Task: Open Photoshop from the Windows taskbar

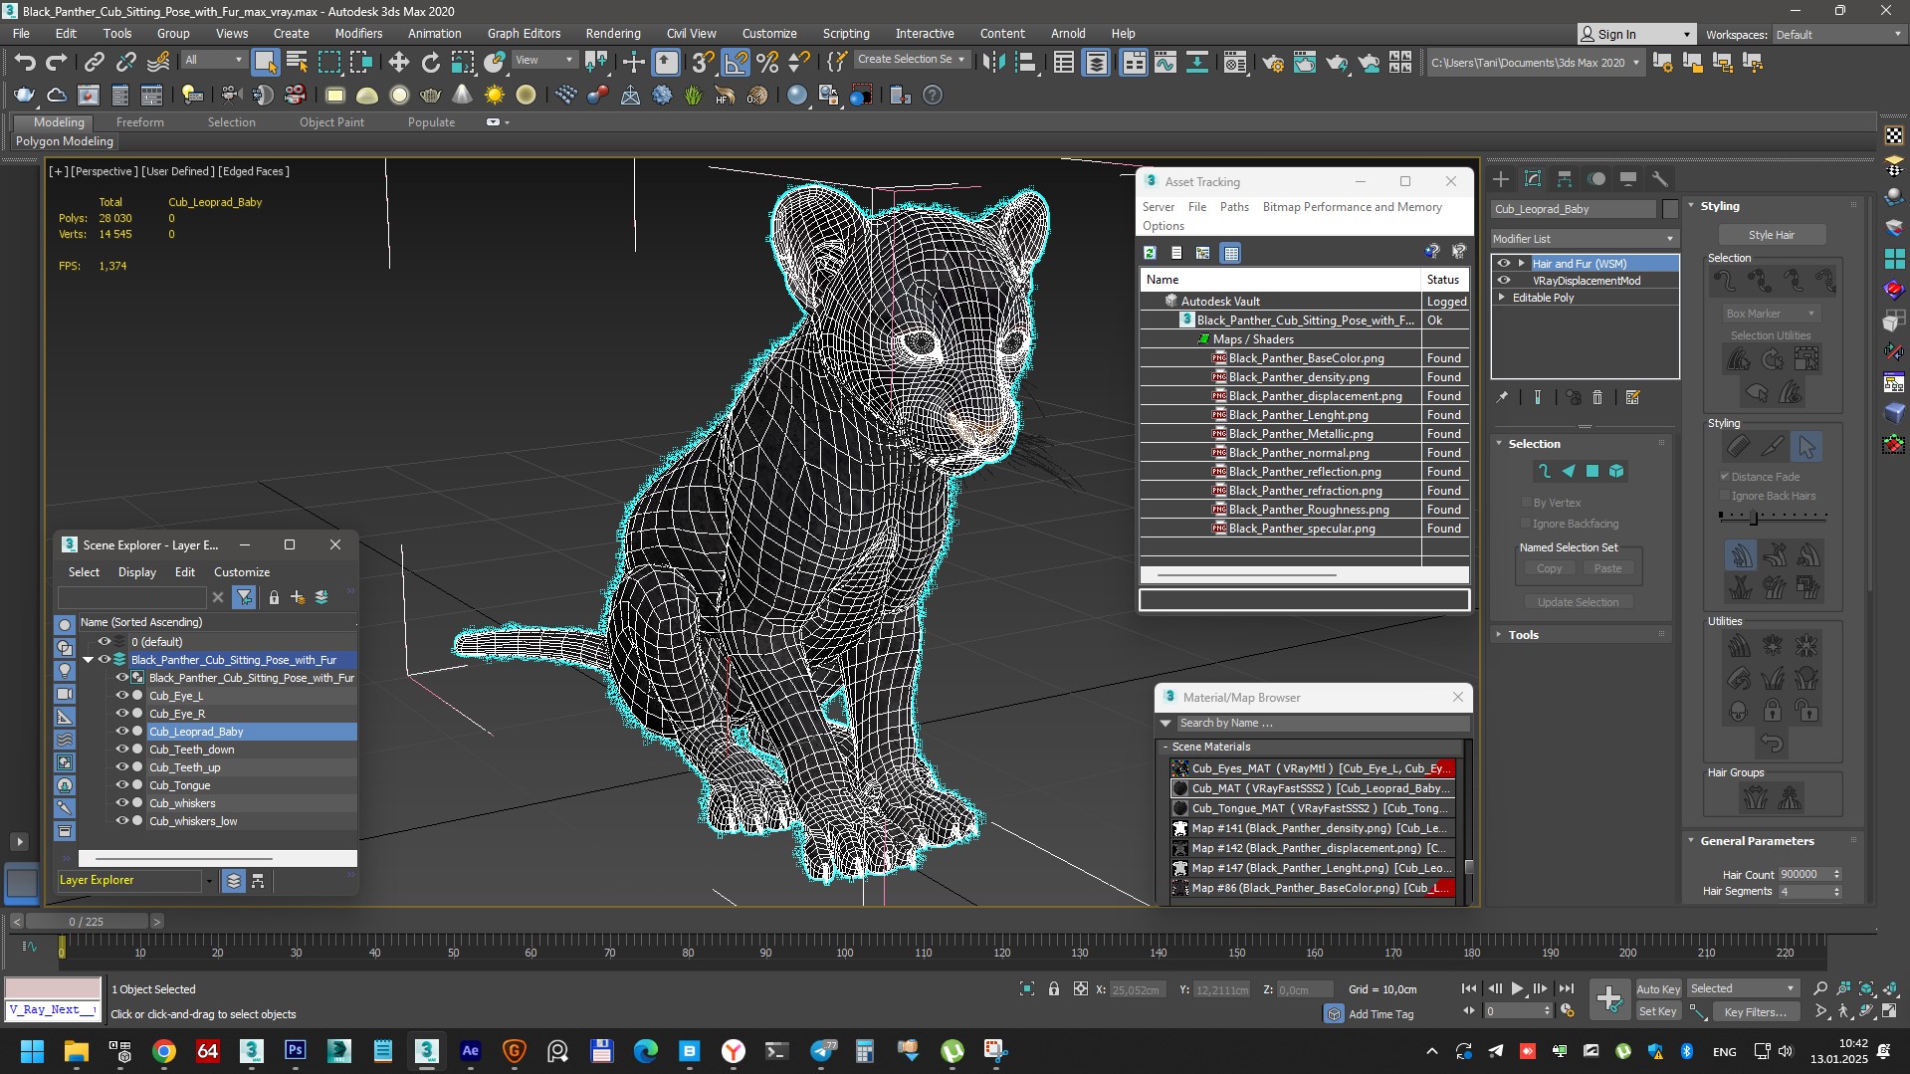Action: 296,1050
